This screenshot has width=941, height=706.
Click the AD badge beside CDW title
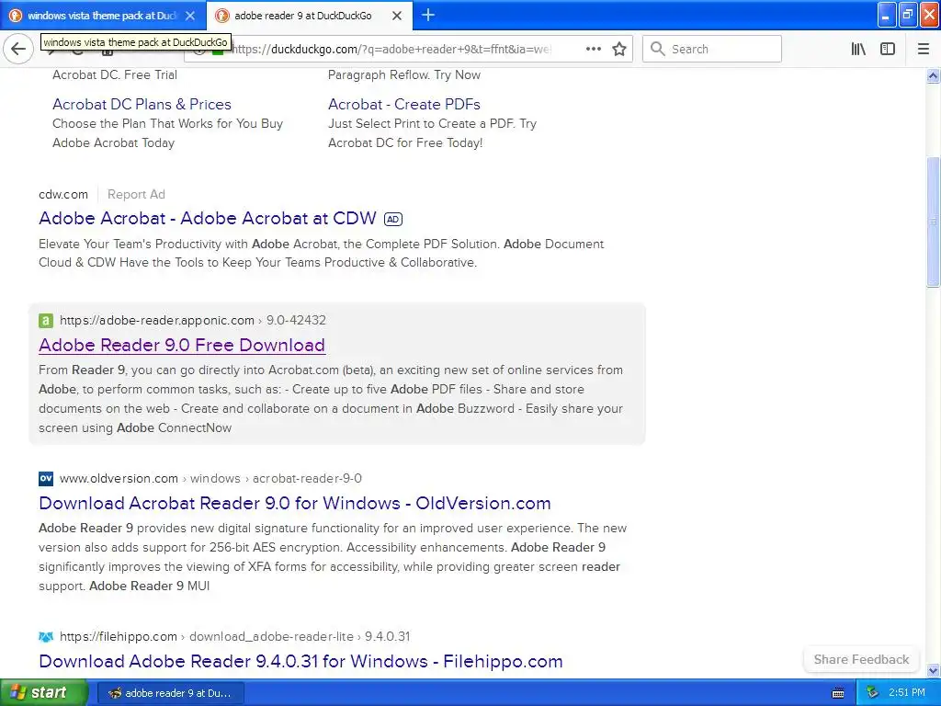click(x=393, y=219)
